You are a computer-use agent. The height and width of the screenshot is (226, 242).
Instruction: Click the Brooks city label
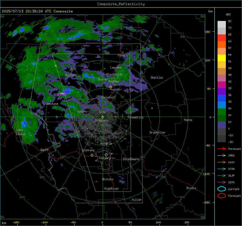[191, 188]
